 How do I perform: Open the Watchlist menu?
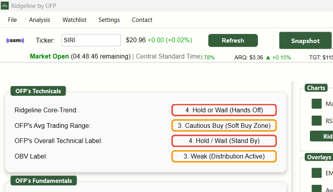tap(74, 20)
